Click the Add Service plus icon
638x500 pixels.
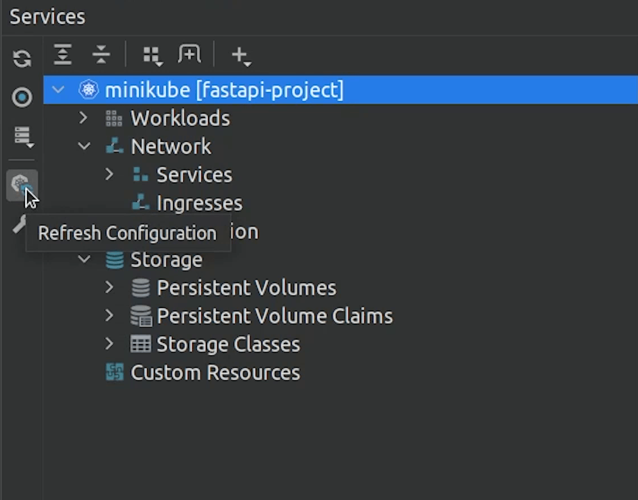point(240,55)
